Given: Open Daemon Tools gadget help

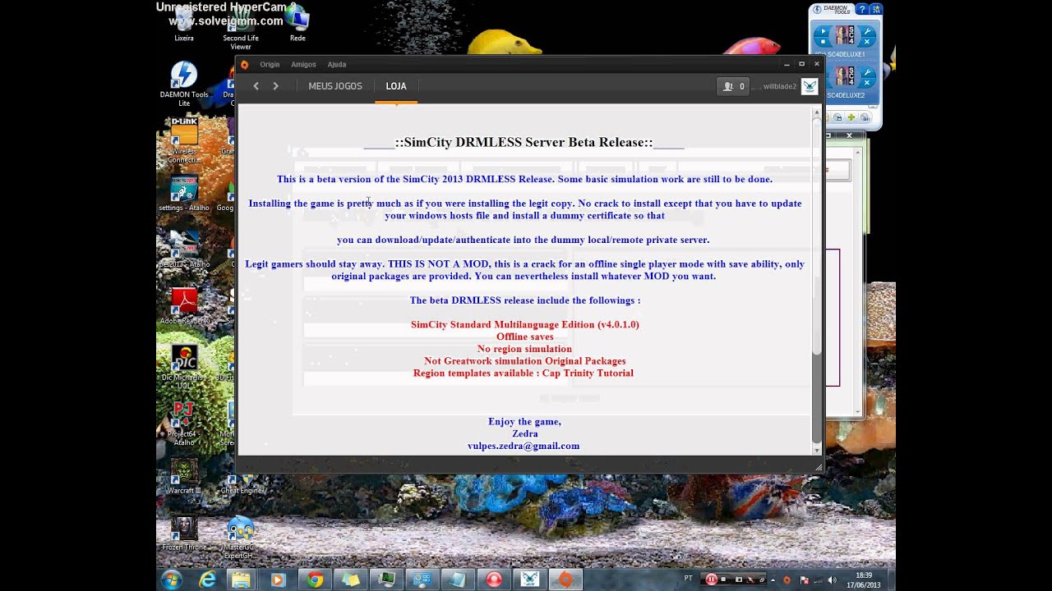Looking at the screenshot, I should [x=861, y=10].
